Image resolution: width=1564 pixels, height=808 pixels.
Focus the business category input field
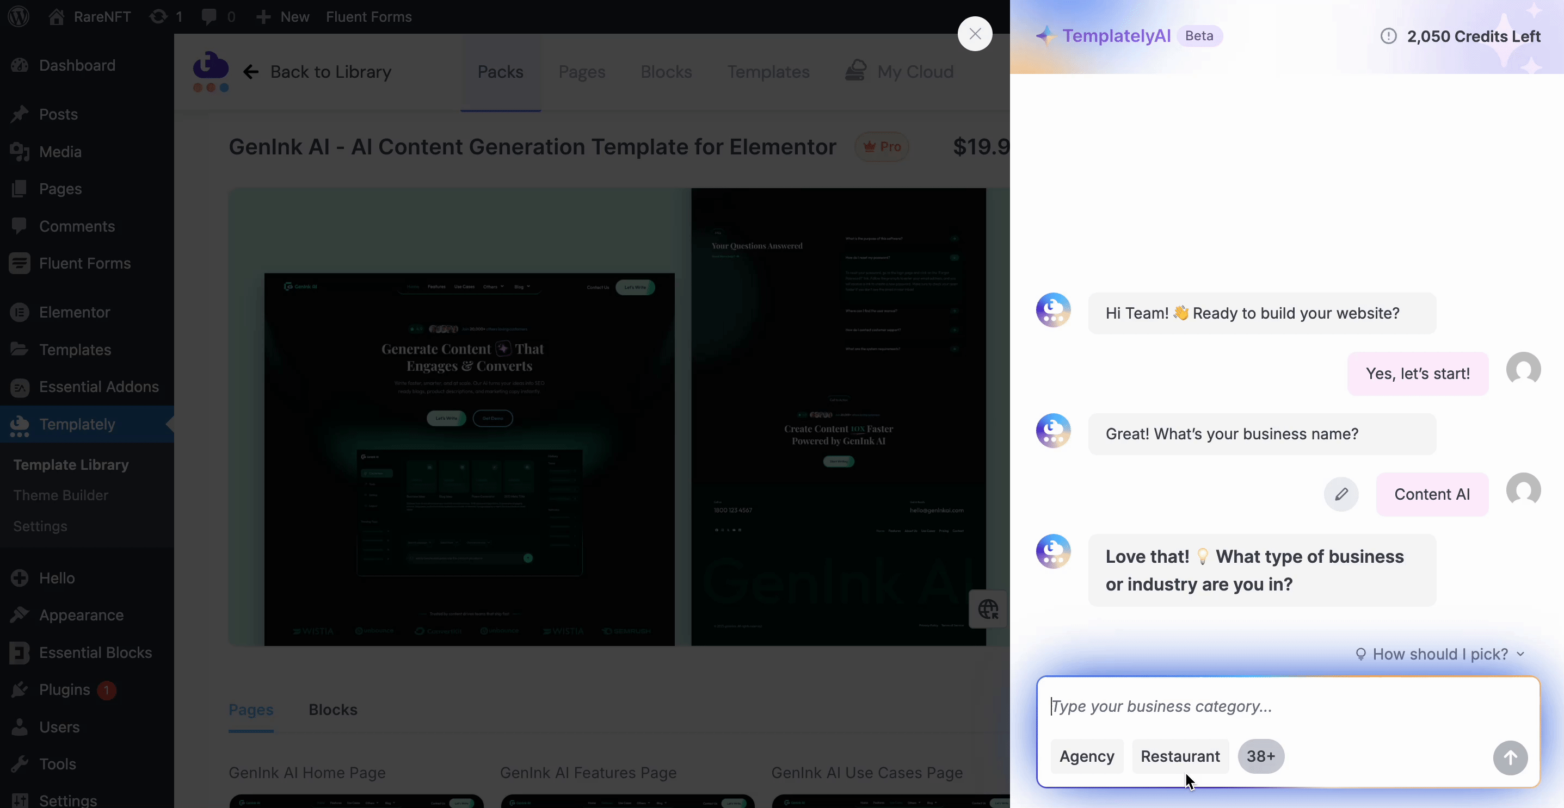coord(1287,706)
